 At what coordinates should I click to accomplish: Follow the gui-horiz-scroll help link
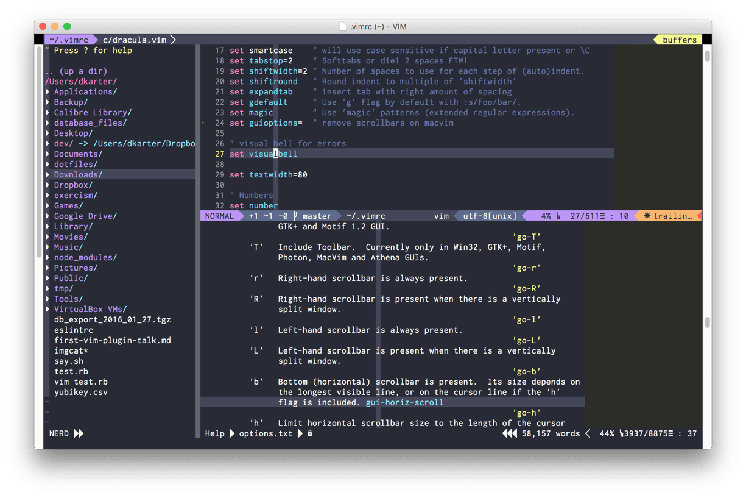404,402
